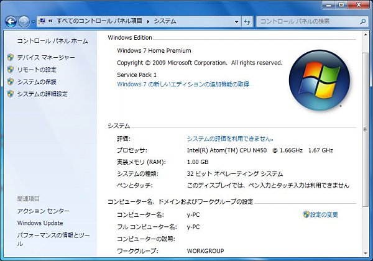The image size is (373, 261).
Task: Maximize the System window
Action: click(341, 5)
